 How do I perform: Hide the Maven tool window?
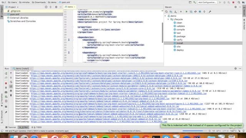click(x=240, y=7)
